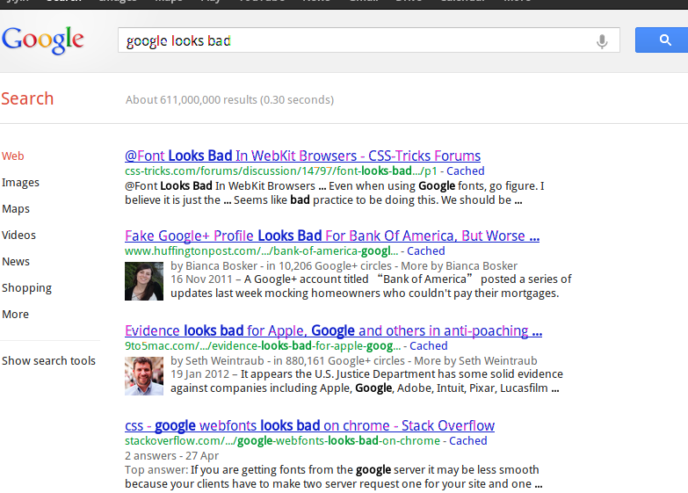
Task: Click the red 'Search' heading
Action: click(x=27, y=98)
